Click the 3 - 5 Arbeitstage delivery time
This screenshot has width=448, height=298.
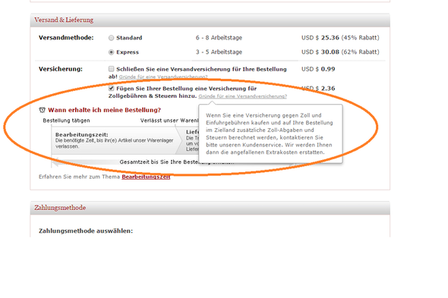click(x=219, y=52)
